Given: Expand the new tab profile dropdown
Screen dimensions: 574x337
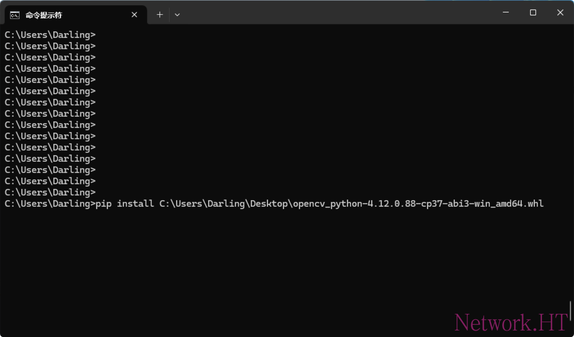Looking at the screenshot, I should click(177, 15).
